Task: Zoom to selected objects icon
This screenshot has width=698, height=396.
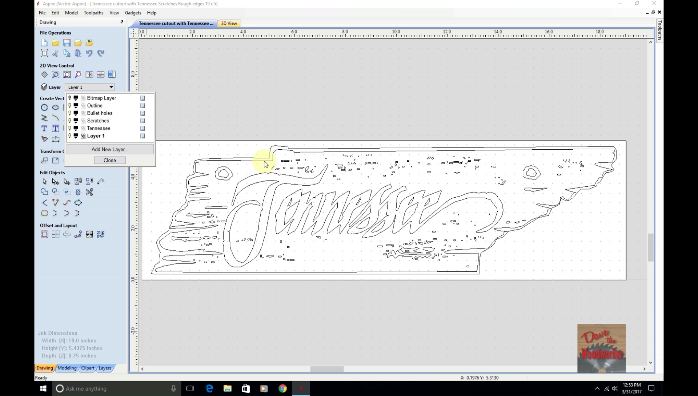Action: coord(78,74)
